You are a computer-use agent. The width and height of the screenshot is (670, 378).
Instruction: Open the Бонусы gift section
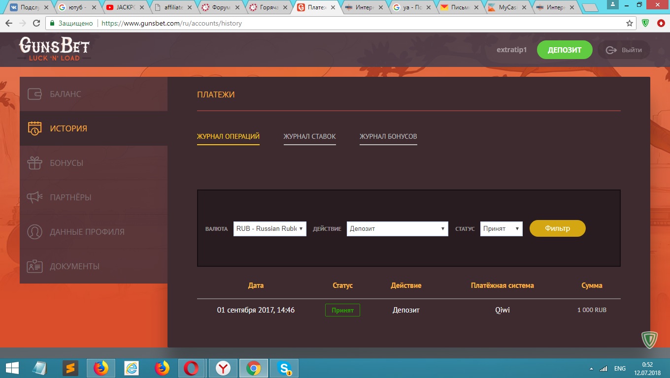(x=94, y=163)
